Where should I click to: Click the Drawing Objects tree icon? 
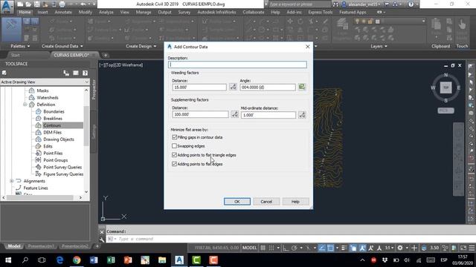coord(38,139)
